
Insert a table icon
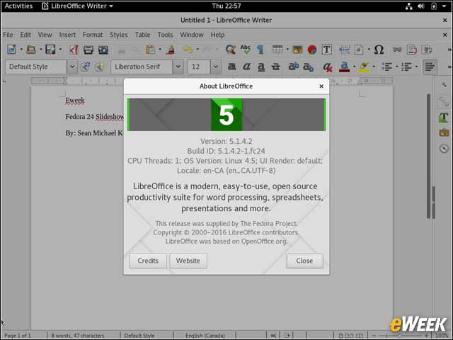277,50
